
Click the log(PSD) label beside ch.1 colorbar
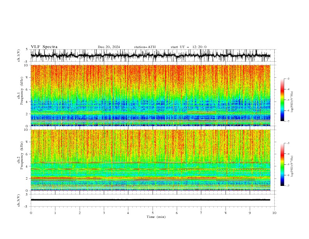point(292,102)
